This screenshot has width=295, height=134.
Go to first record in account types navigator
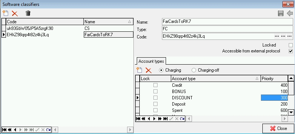click(x=138, y=118)
